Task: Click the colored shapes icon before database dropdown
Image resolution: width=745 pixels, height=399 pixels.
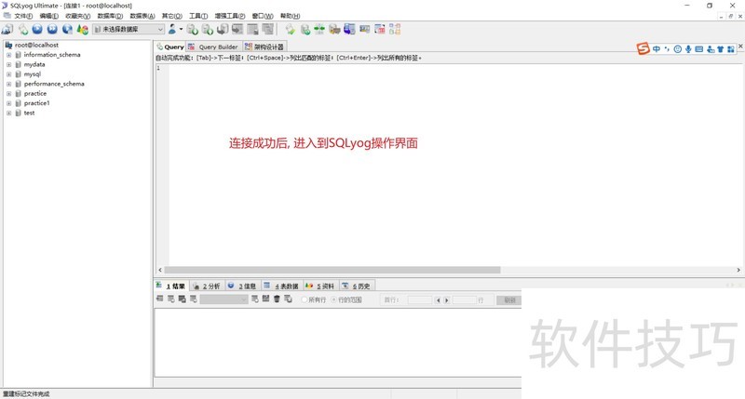Action: click(x=83, y=30)
